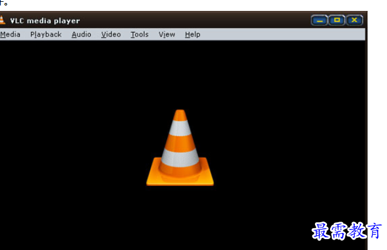The height and width of the screenshot is (250, 387).
Task: Maximize the VLC media player window
Action: [337, 20]
